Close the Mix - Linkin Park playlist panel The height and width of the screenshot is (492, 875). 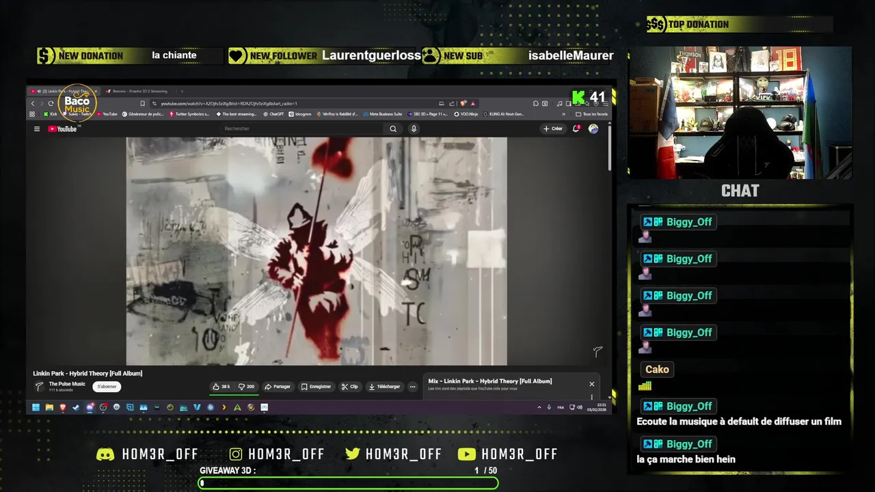(592, 384)
